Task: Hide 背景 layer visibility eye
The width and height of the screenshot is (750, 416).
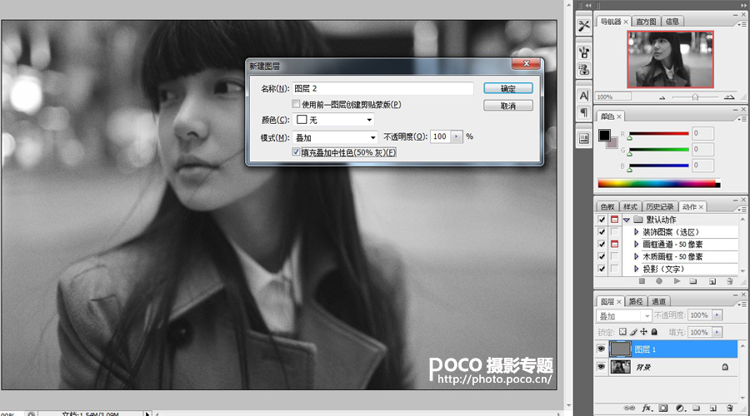Action: click(601, 367)
